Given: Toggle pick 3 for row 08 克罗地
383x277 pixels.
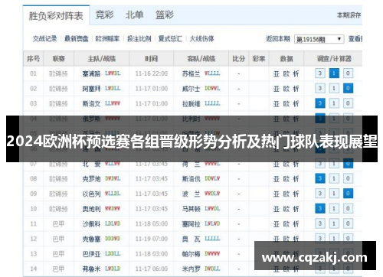Looking at the screenshot, I should click(320, 178).
